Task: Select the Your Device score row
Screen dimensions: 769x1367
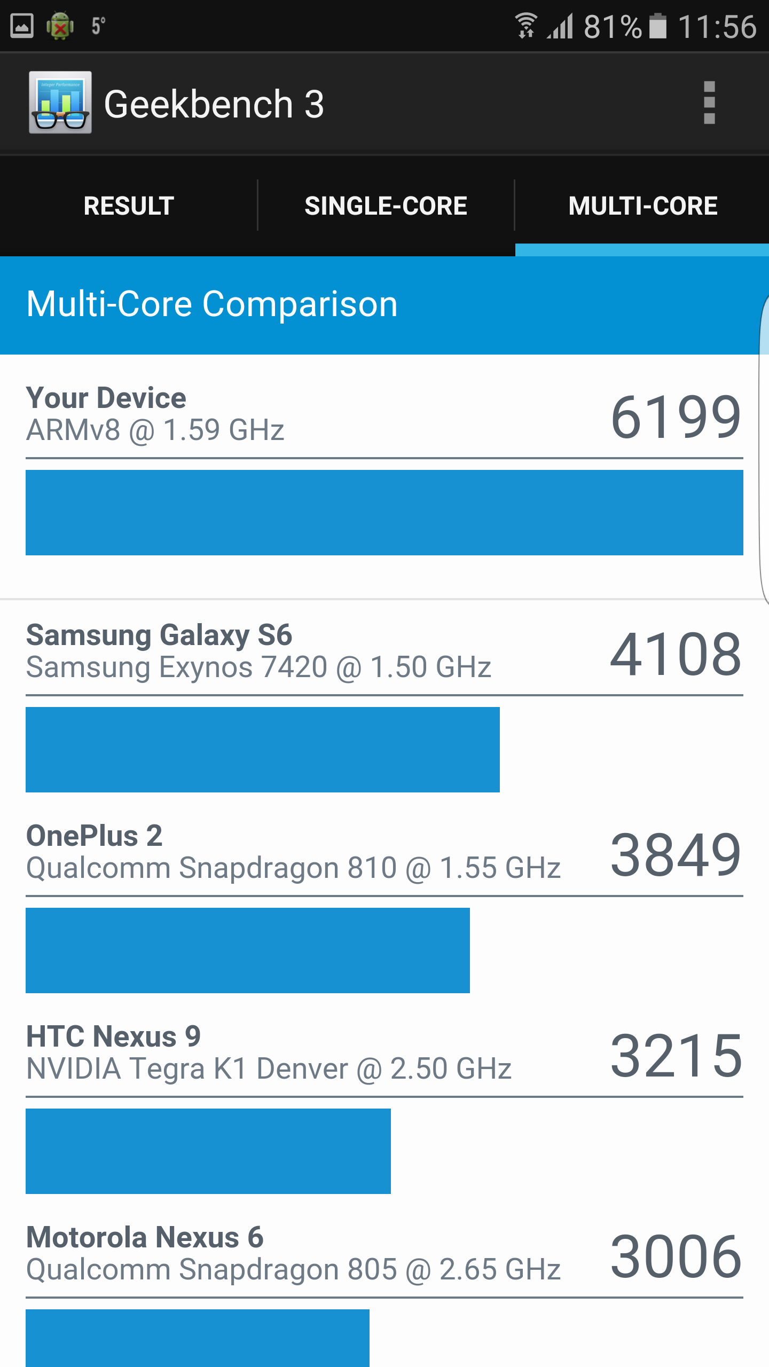Action: (384, 414)
